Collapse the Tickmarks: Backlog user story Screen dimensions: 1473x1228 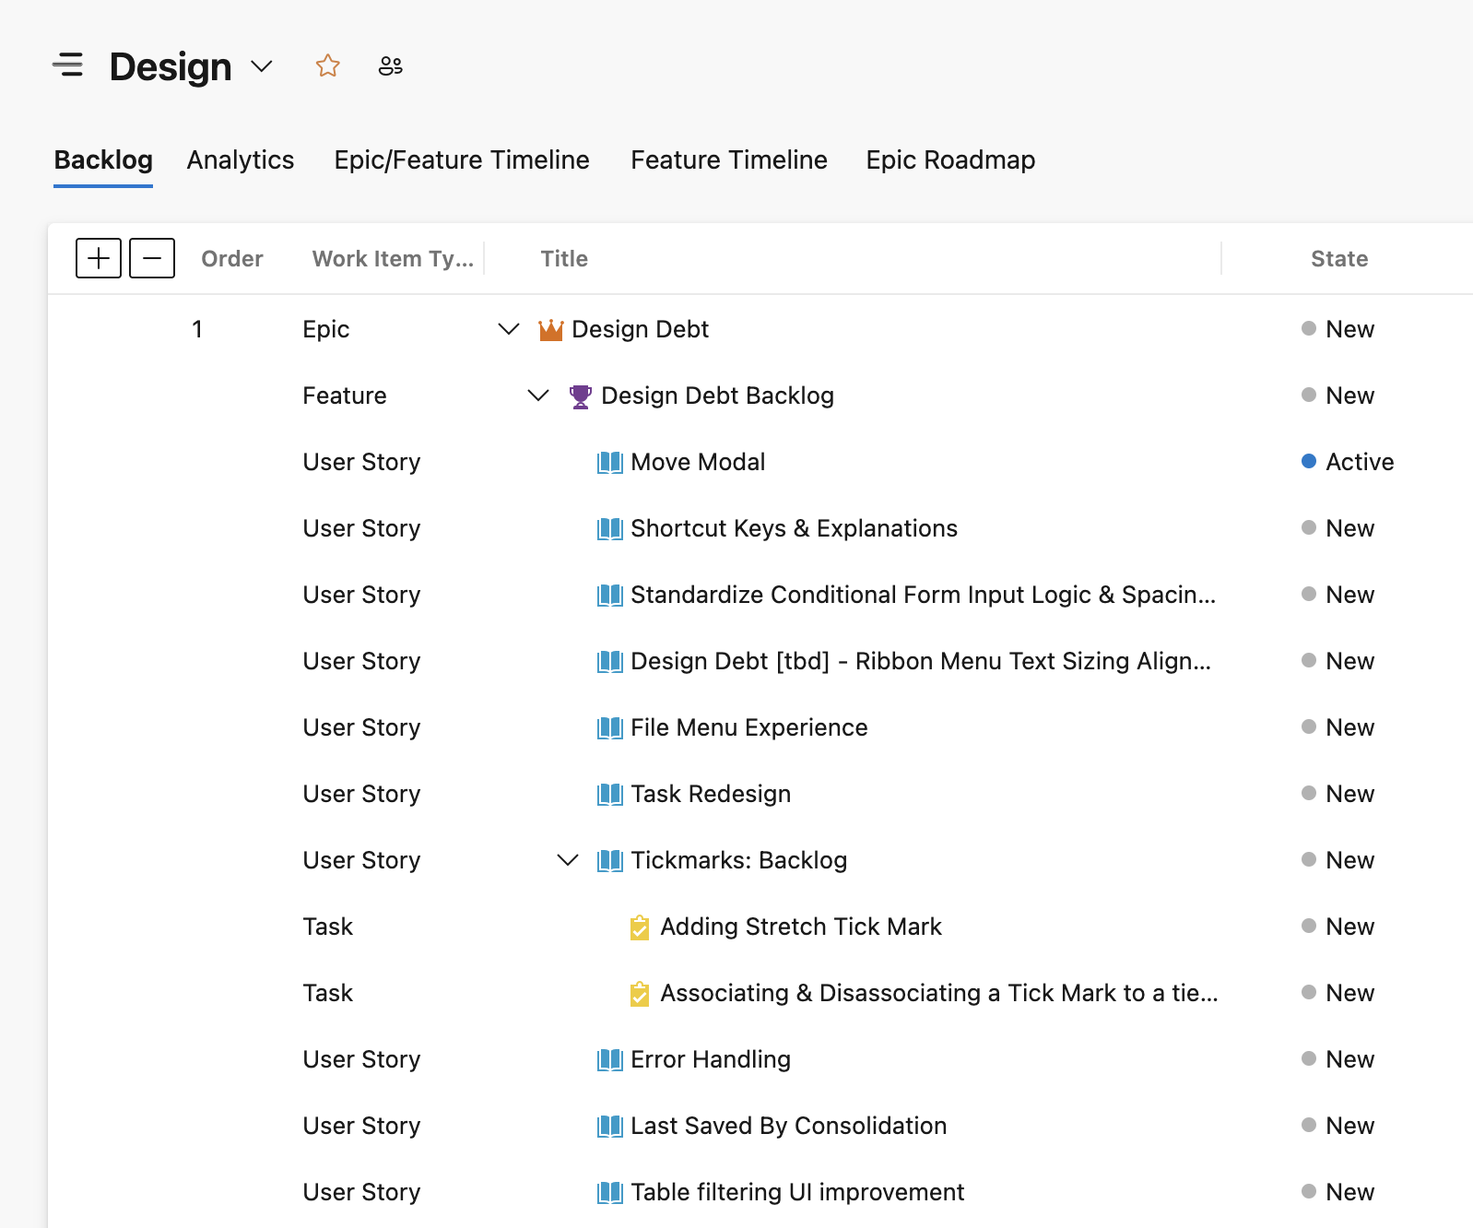click(568, 860)
